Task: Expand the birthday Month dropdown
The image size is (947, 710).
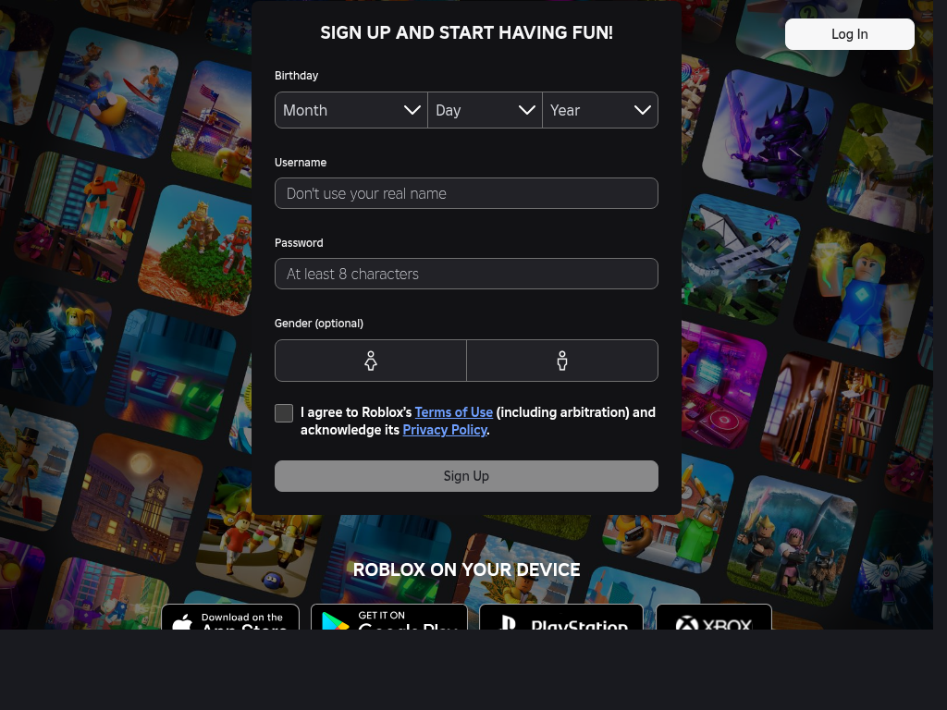Action: (x=351, y=110)
